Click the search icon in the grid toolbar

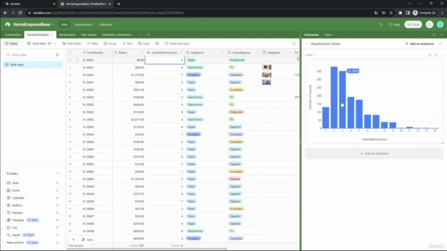[294, 43]
